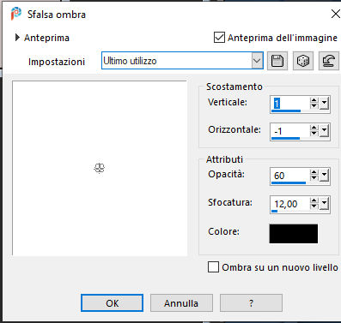This screenshot has height=323, width=341.
Task: Pick shadow color from black Colore swatch
Action: 294,234
